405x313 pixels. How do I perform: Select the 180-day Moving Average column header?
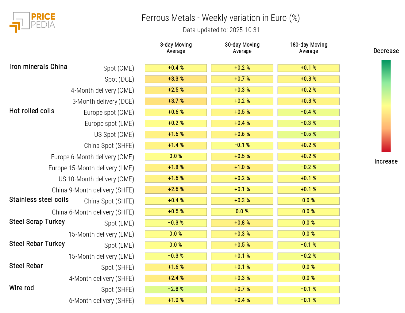pyautogui.click(x=308, y=48)
